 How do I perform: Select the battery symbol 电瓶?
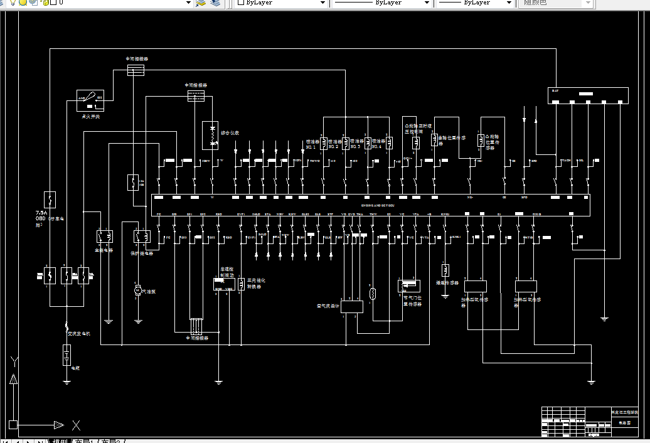click(x=67, y=355)
